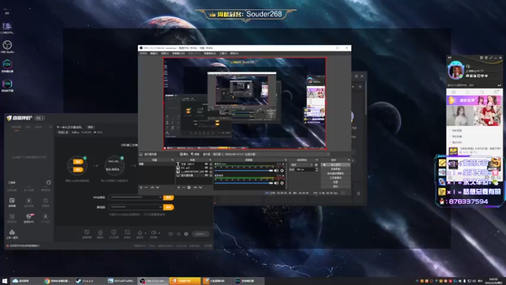Toggle visibility of the display capture source
506x285 pixels.
[x=206, y=175]
